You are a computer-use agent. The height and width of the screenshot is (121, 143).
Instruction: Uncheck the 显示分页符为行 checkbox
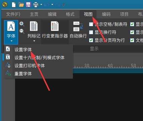tap(91, 40)
